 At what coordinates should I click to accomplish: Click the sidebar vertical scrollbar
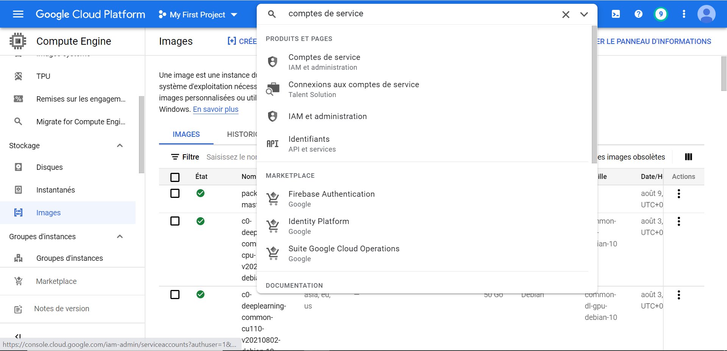coord(142,135)
